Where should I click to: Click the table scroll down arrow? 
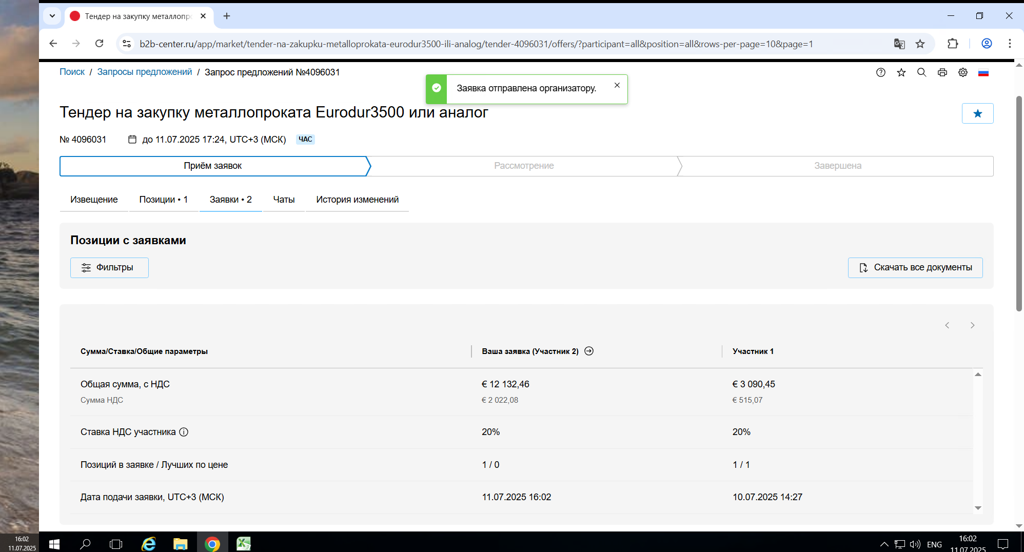coord(978,508)
